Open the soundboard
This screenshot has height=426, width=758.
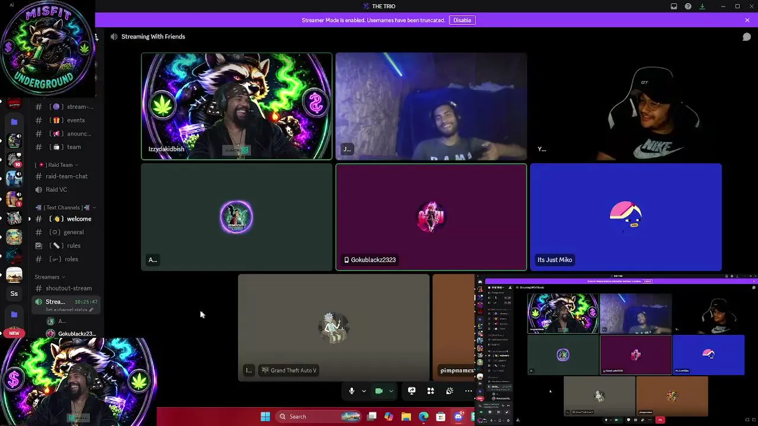pos(449,391)
